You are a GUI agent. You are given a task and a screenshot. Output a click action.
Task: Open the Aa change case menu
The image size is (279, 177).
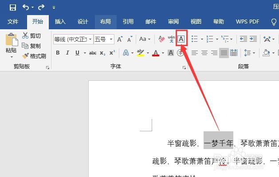click(x=145, y=39)
